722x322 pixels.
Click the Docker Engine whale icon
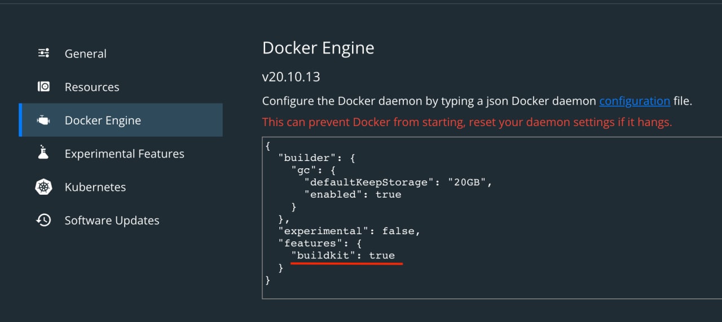(x=43, y=120)
